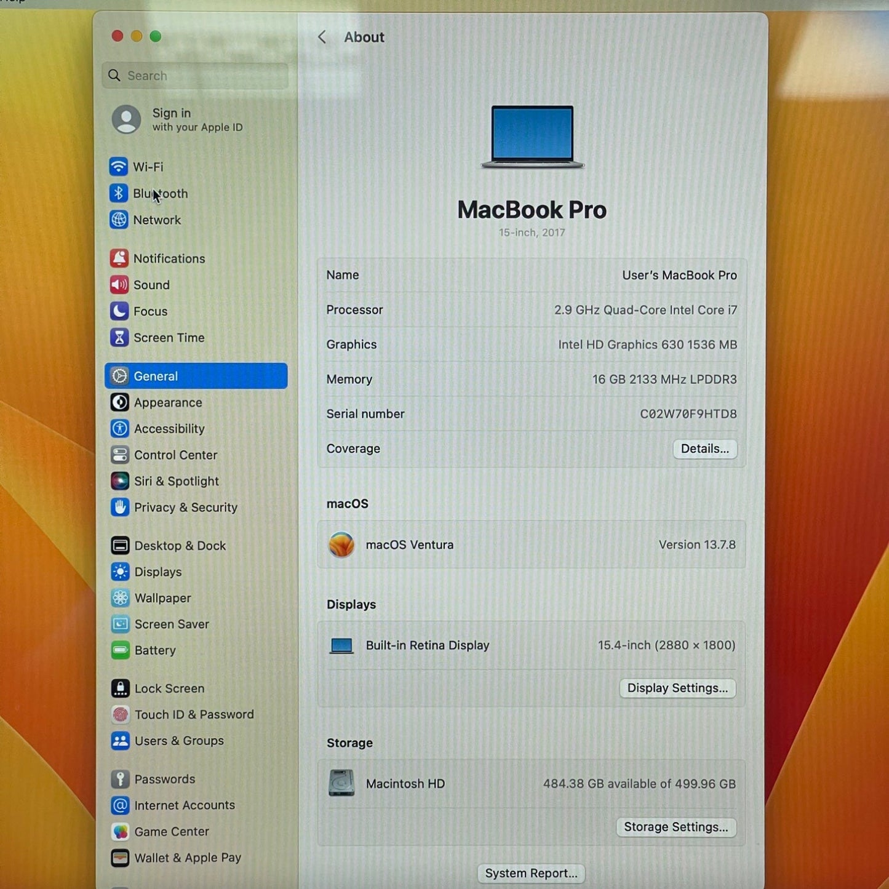889x889 pixels.
Task: Click the Built-in Retina Display icon
Action: [x=341, y=645]
